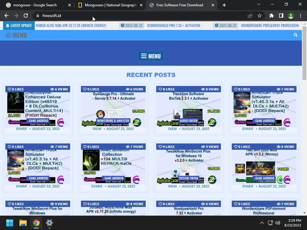Open Wondershare PDFelement ticker link
This screenshot has height=230, width=307.
(x=270, y=25)
